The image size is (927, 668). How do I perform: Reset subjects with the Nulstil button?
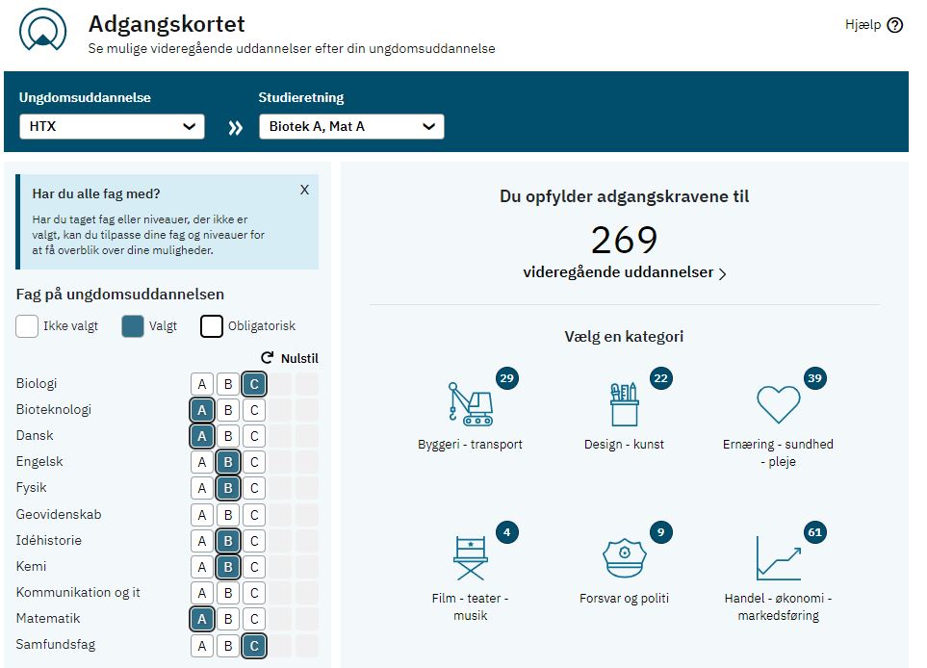pyautogui.click(x=290, y=358)
